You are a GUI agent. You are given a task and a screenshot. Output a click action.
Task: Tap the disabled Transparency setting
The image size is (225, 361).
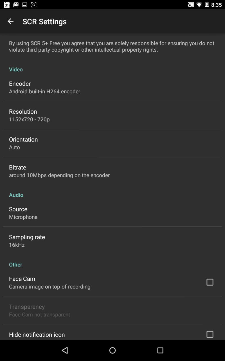(112, 311)
